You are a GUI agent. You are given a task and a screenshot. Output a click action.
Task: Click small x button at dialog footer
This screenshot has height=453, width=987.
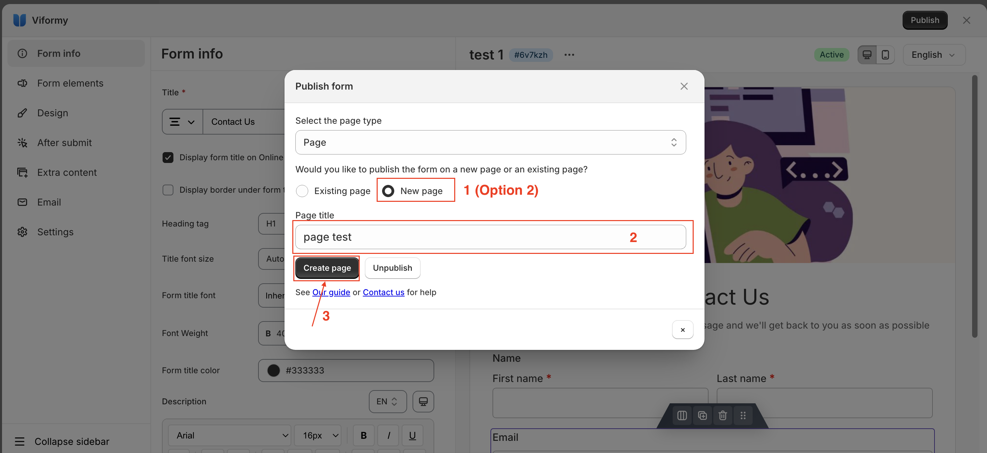[x=682, y=330]
